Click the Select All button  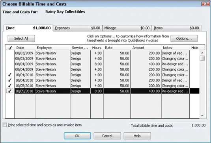point(21,39)
